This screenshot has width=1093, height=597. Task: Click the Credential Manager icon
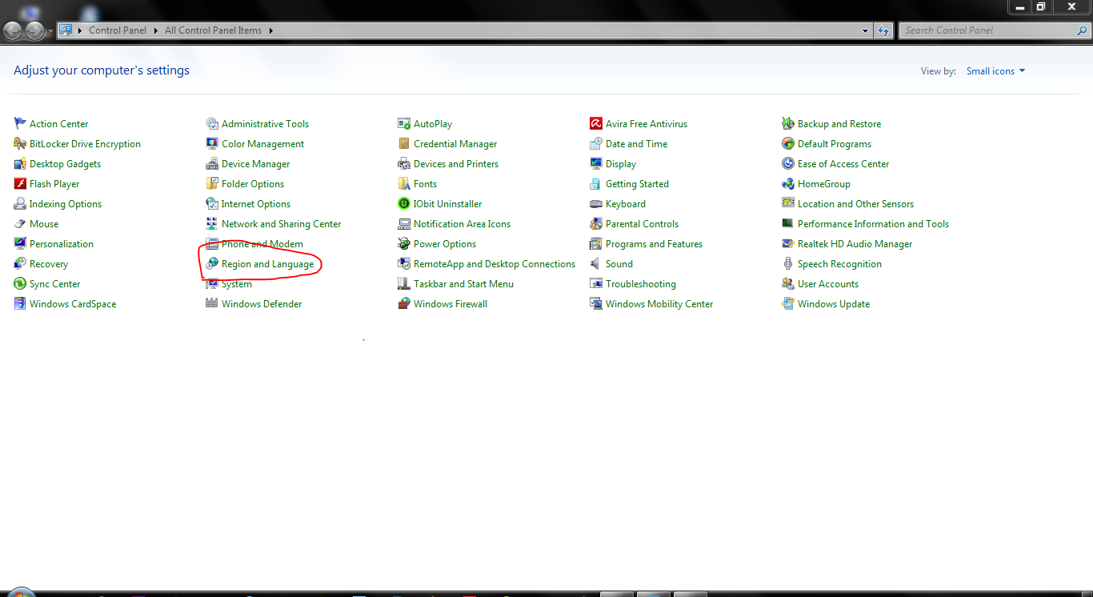[x=404, y=143]
